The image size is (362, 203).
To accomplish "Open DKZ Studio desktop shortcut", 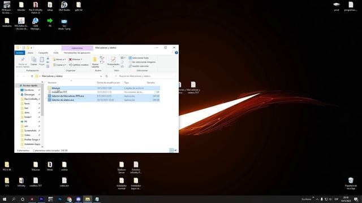I will tap(64, 6).
